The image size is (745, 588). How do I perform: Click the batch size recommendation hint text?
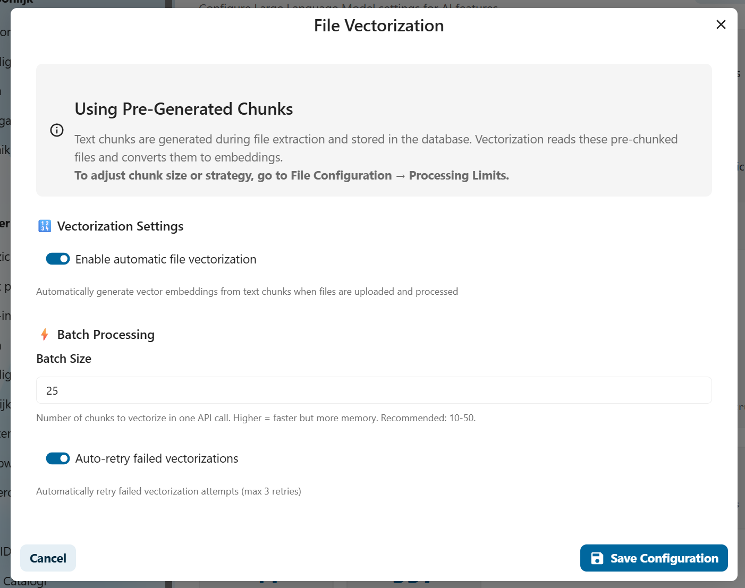coord(256,418)
